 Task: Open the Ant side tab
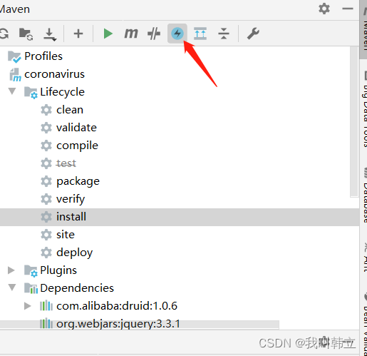(365, 258)
